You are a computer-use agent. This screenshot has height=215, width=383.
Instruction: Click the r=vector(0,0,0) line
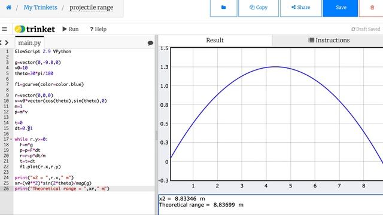click(34, 96)
